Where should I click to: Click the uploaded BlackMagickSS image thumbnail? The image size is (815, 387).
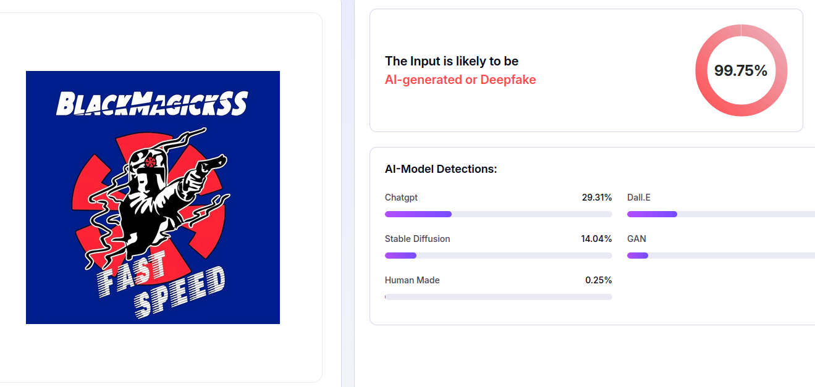(153, 197)
